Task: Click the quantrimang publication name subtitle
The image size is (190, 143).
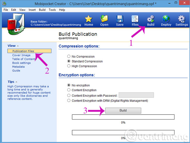Action: coord(68,38)
